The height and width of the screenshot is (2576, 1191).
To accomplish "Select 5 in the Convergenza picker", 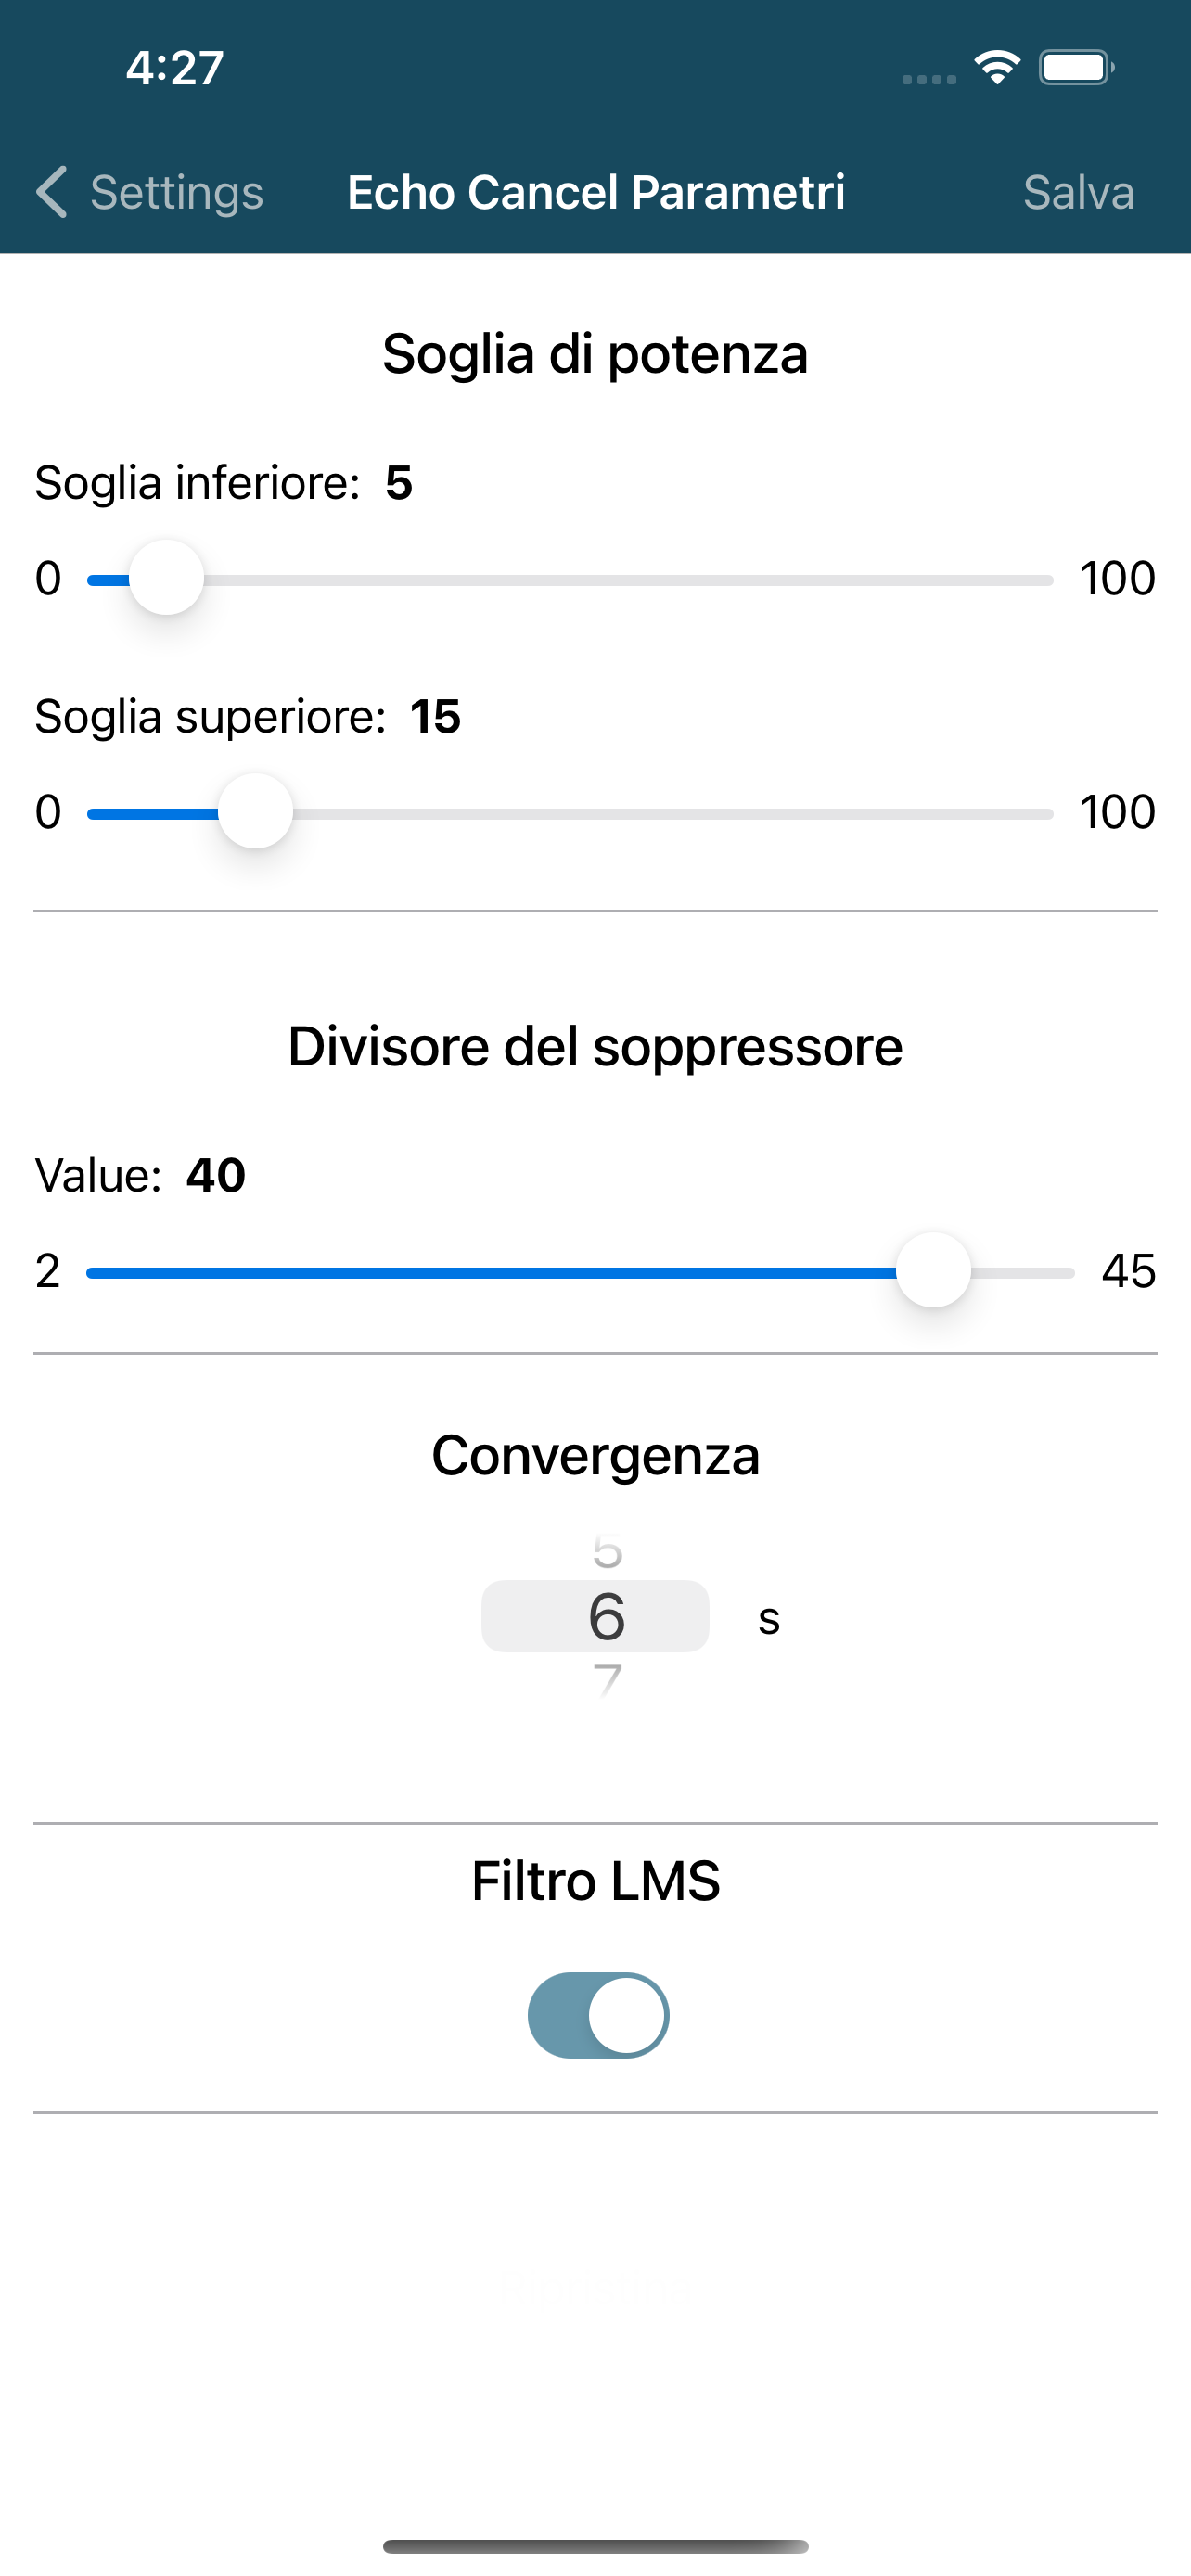I will coord(607,1552).
